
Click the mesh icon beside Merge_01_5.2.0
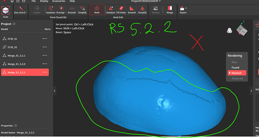click(x=5, y=64)
